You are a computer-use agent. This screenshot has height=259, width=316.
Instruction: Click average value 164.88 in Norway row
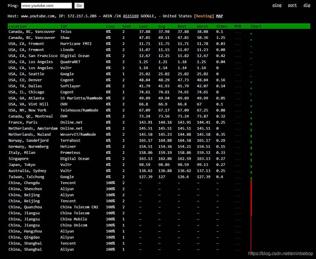click(x=165, y=141)
